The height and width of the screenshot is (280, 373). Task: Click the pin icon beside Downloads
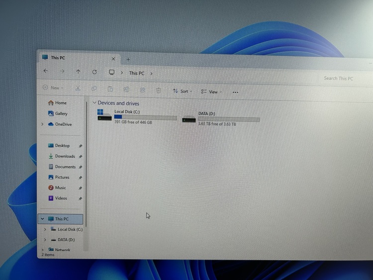point(81,157)
